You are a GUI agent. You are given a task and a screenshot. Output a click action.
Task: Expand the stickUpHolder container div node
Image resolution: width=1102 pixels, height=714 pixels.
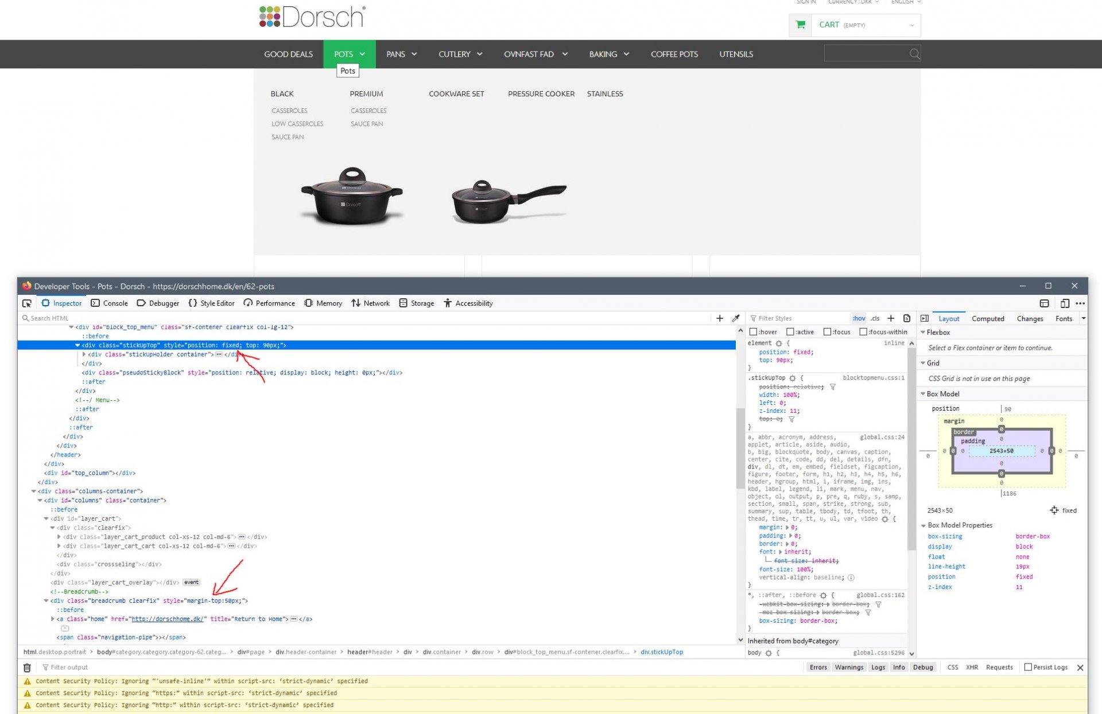(x=84, y=354)
